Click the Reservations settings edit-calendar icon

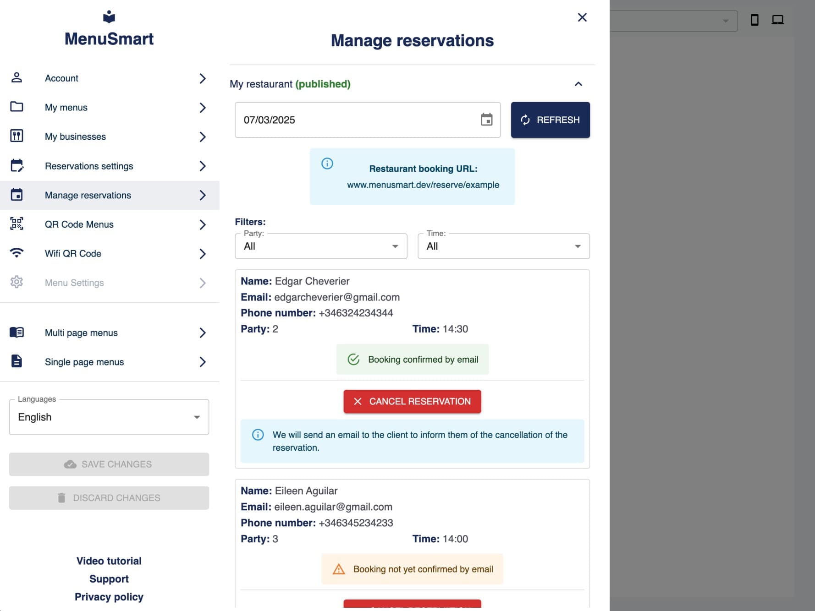(x=17, y=166)
